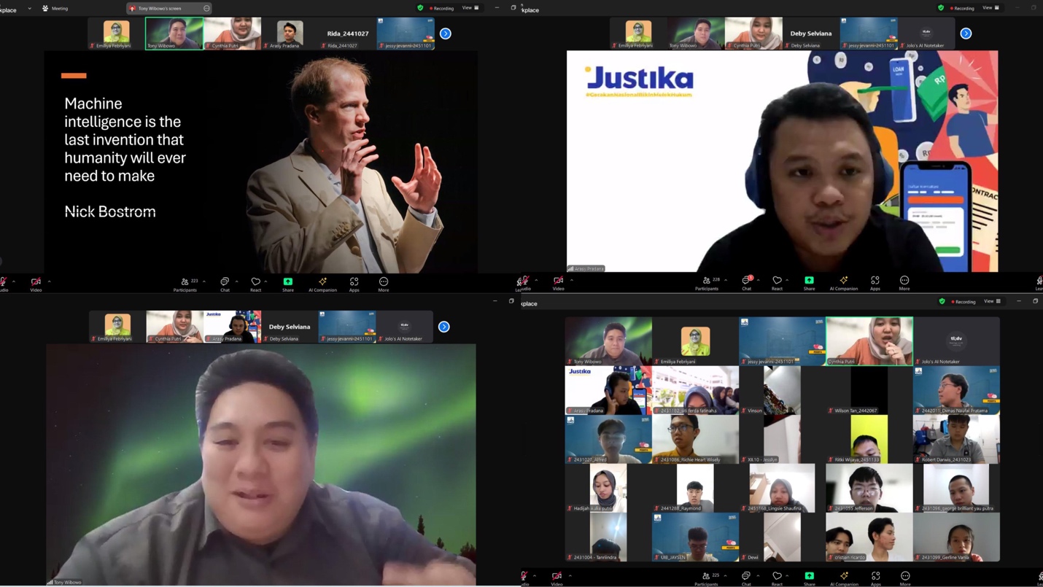Open the More options menu
This screenshot has width=1043, height=587.
point(904,283)
